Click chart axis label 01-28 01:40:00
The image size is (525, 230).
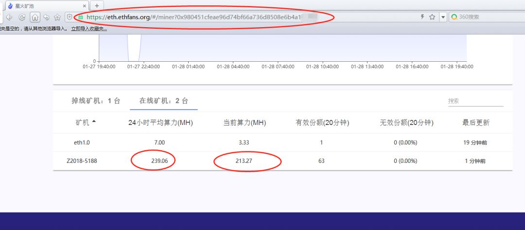tap(188, 67)
